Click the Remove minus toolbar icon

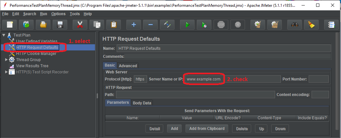tap(150, 25)
